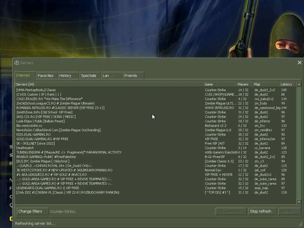Click the scrollbar up arrow

point(299,84)
